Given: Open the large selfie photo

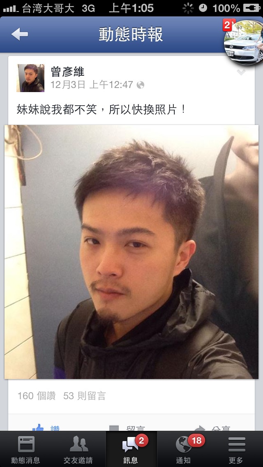Looking at the screenshot, I should click(131, 252).
